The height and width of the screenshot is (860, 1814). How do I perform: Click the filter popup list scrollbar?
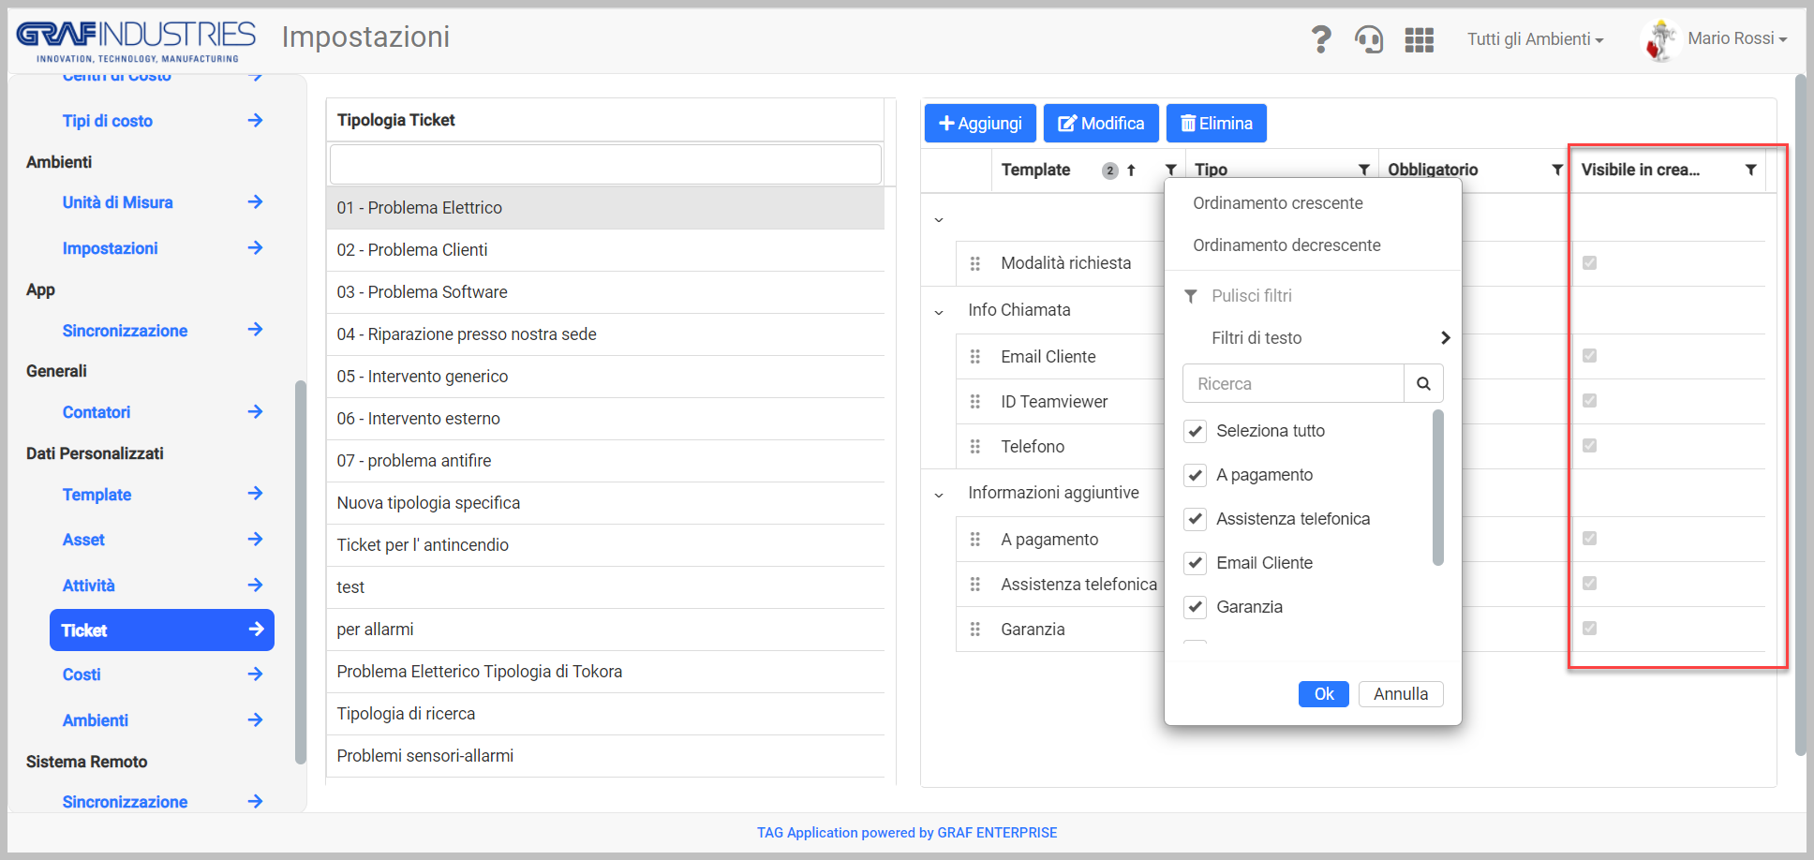point(1438,488)
